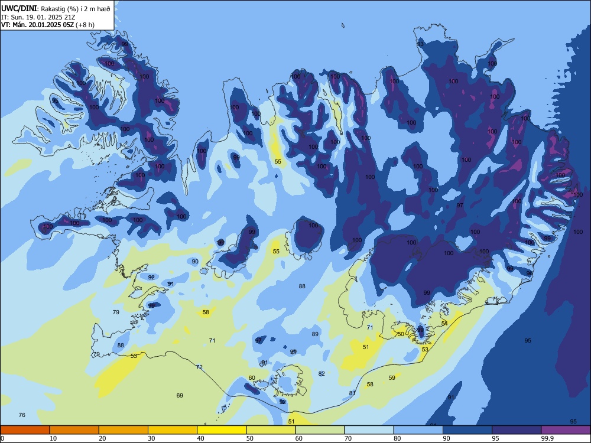Click the legend label '40'
The image size is (591, 443).
(200, 438)
